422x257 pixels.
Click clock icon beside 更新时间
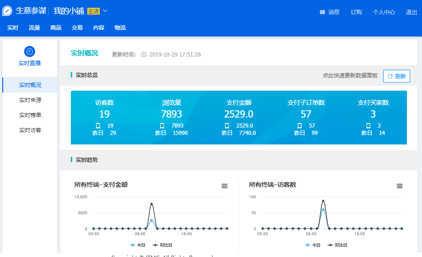click(144, 55)
